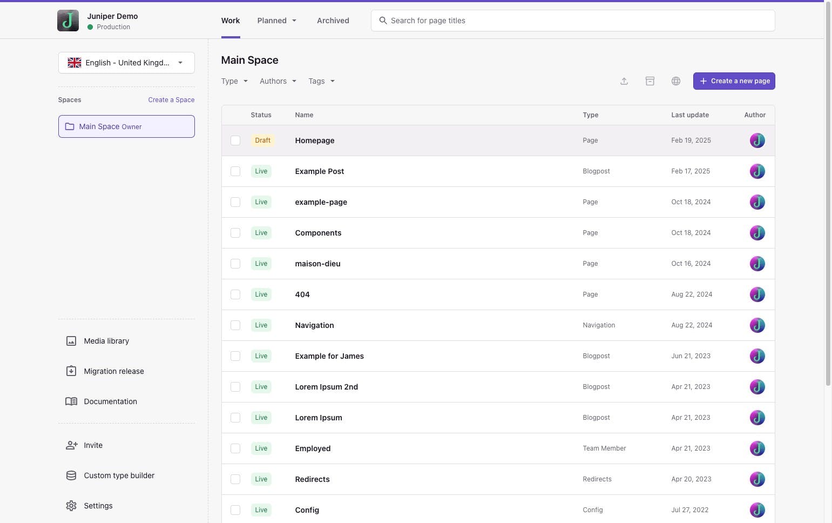Image resolution: width=832 pixels, height=523 pixels.
Task: Check the Navigation row checkbox
Action: pos(235,325)
